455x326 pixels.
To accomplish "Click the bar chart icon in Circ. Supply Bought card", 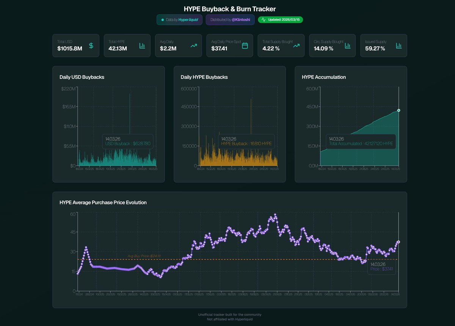I will (x=348, y=45).
